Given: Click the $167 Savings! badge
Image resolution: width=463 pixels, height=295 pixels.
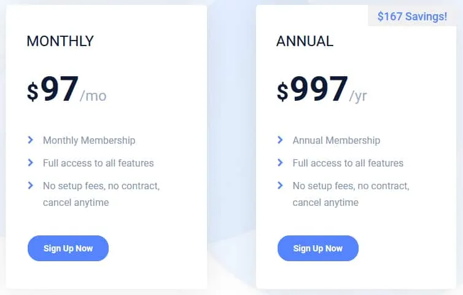Looking at the screenshot, I should coord(412,17).
